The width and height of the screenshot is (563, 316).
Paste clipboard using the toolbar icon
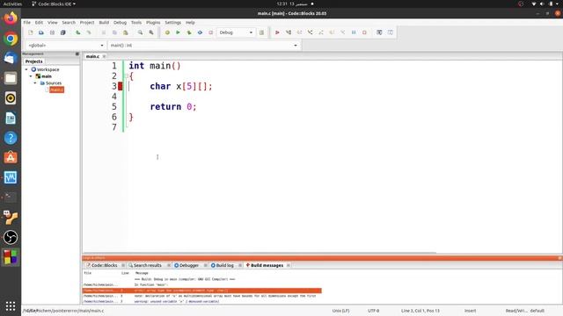[125, 32]
